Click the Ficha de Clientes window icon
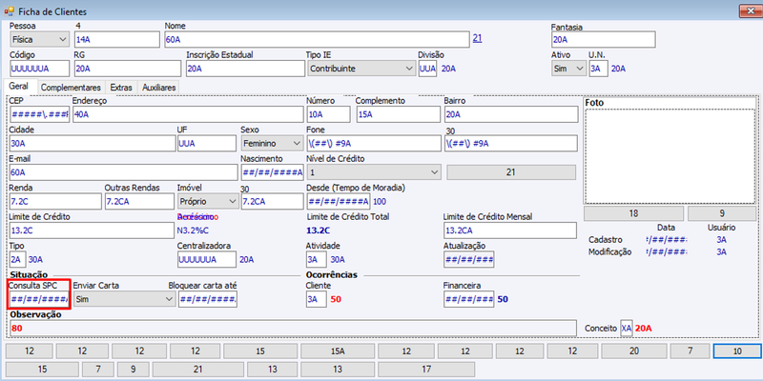The width and height of the screenshot is (763, 381). point(9,10)
